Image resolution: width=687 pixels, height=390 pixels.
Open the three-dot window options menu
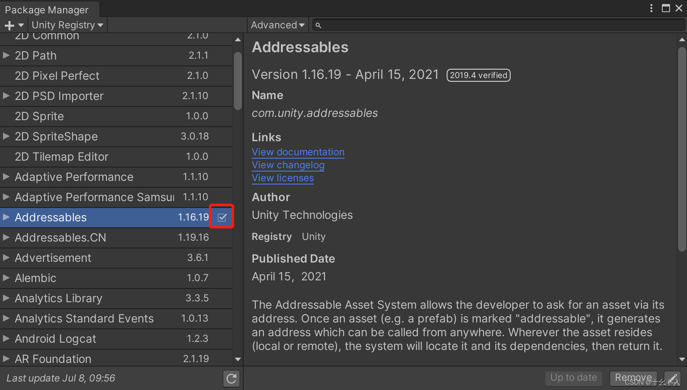tap(651, 8)
